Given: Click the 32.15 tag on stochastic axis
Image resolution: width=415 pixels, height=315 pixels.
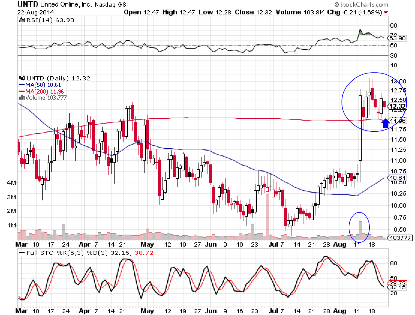Looking at the screenshot, I should 398,287.
